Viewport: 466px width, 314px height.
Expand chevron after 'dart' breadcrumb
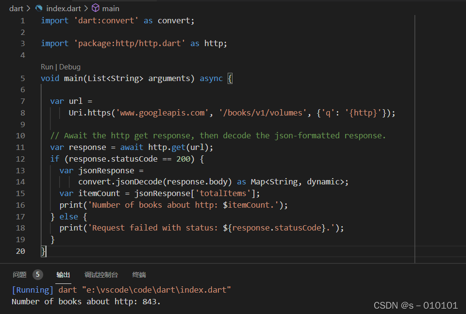point(29,8)
